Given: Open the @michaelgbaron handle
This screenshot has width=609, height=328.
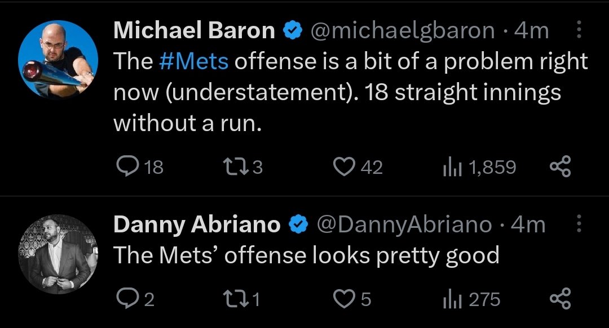Looking at the screenshot, I should (403, 30).
